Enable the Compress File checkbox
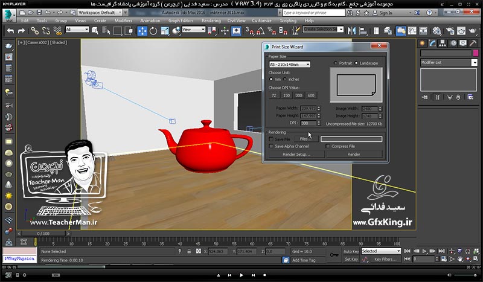The width and height of the screenshot is (483, 282). [328, 146]
